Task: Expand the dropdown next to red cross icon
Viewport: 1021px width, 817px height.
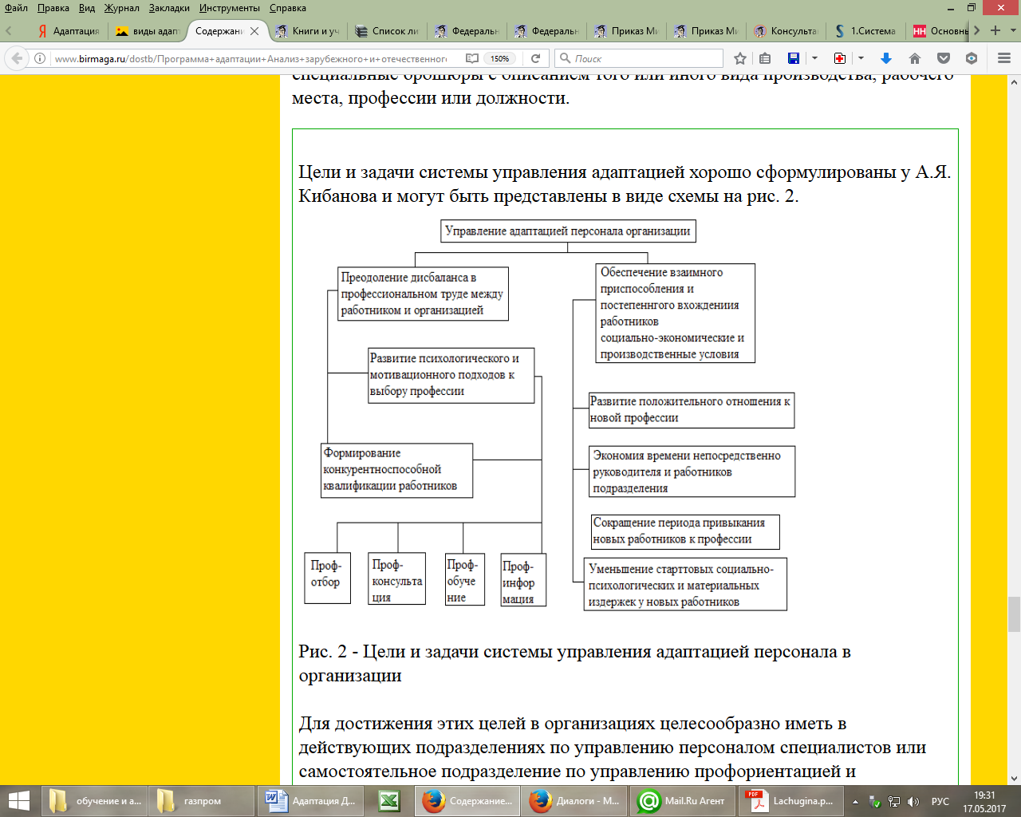Action: [x=861, y=58]
